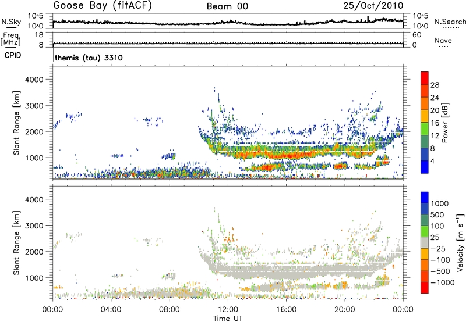Select the '3000' tick of the velocity panel
466x322 pixels.
tap(34, 226)
